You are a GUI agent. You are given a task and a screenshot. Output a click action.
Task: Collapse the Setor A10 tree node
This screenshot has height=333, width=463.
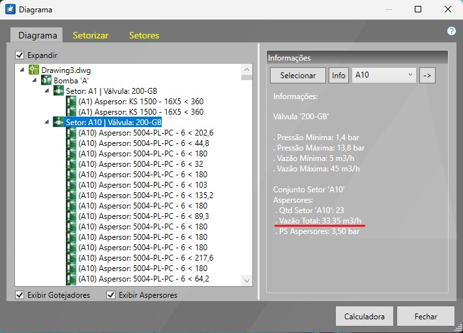click(x=46, y=123)
